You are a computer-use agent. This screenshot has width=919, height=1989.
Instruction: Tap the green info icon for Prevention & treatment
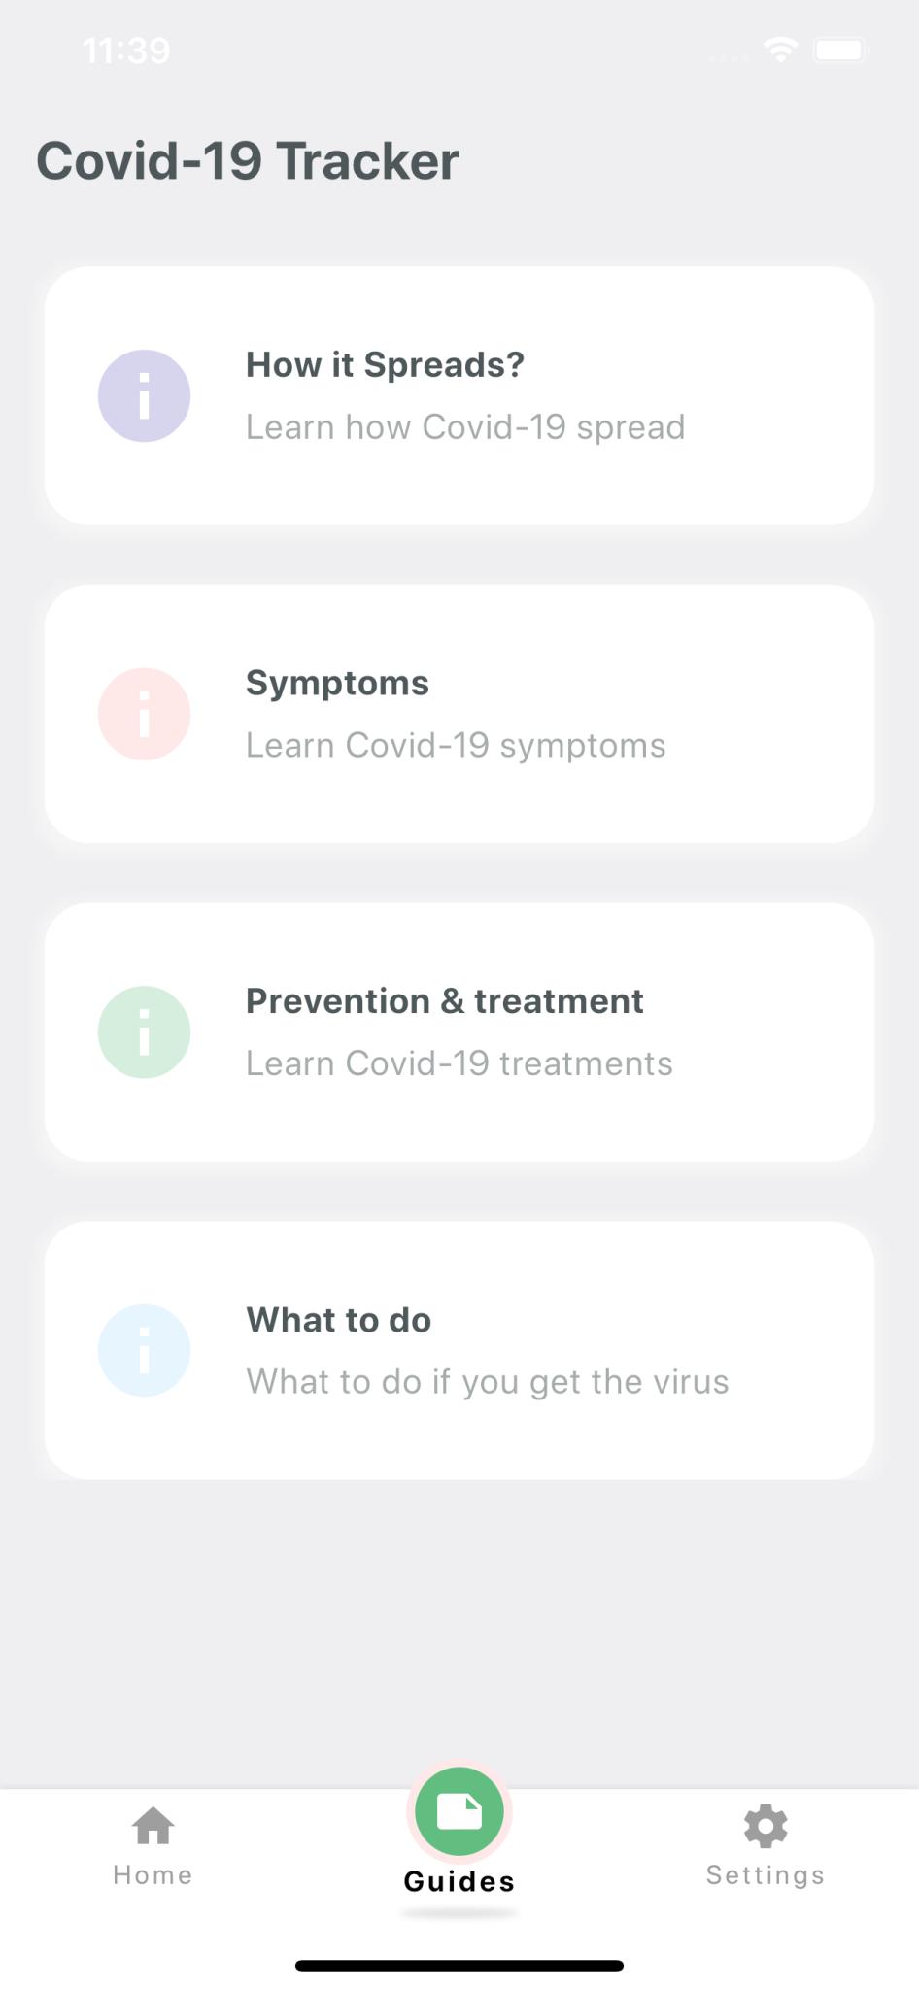point(144,1032)
